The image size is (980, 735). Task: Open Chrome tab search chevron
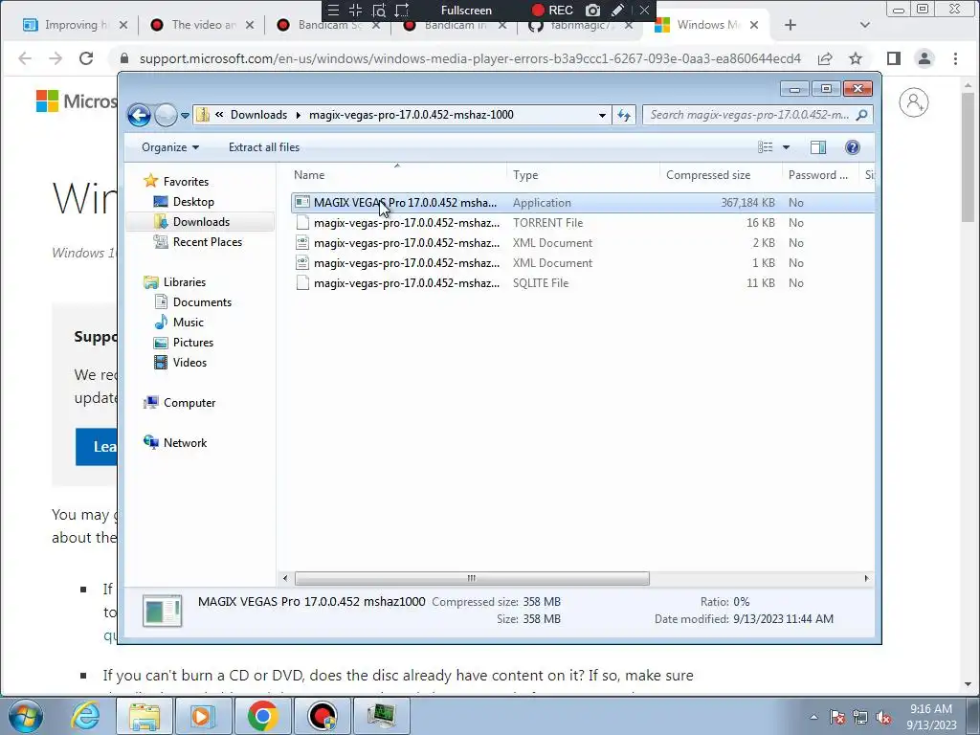click(865, 25)
